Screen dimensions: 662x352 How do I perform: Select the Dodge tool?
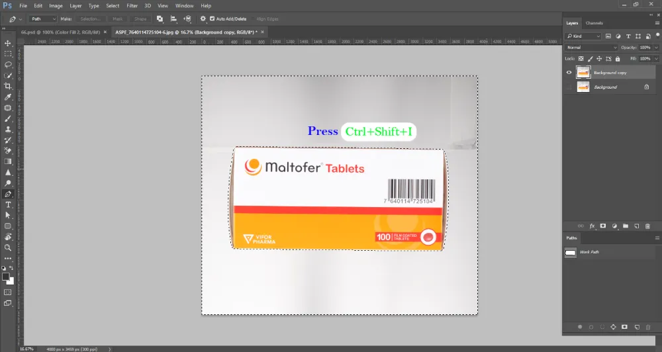7,183
